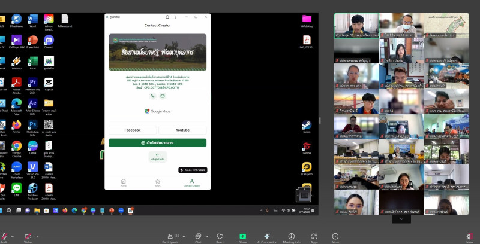Switch to the News tab in the app

click(157, 182)
